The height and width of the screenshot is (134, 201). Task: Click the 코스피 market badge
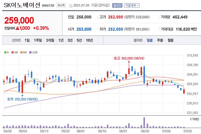[x=61, y=5]
